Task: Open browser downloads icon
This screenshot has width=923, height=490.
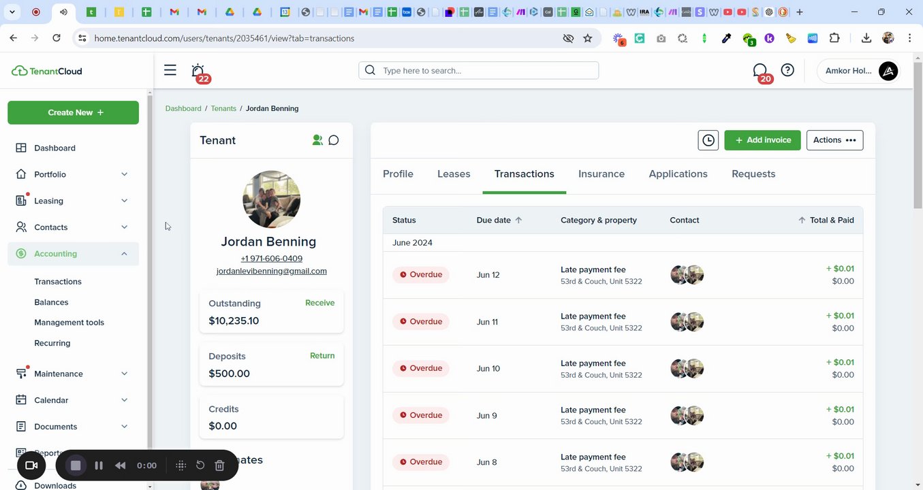Action: click(866, 38)
